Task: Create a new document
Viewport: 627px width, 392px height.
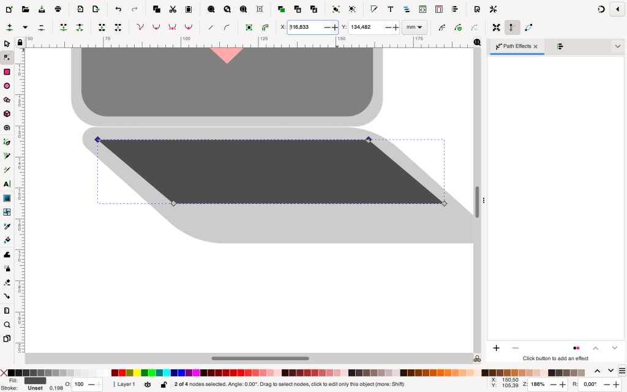Action: (x=9, y=9)
